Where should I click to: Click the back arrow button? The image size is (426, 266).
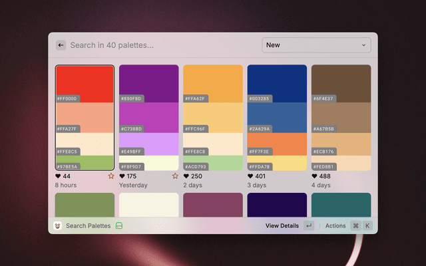[x=61, y=45]
